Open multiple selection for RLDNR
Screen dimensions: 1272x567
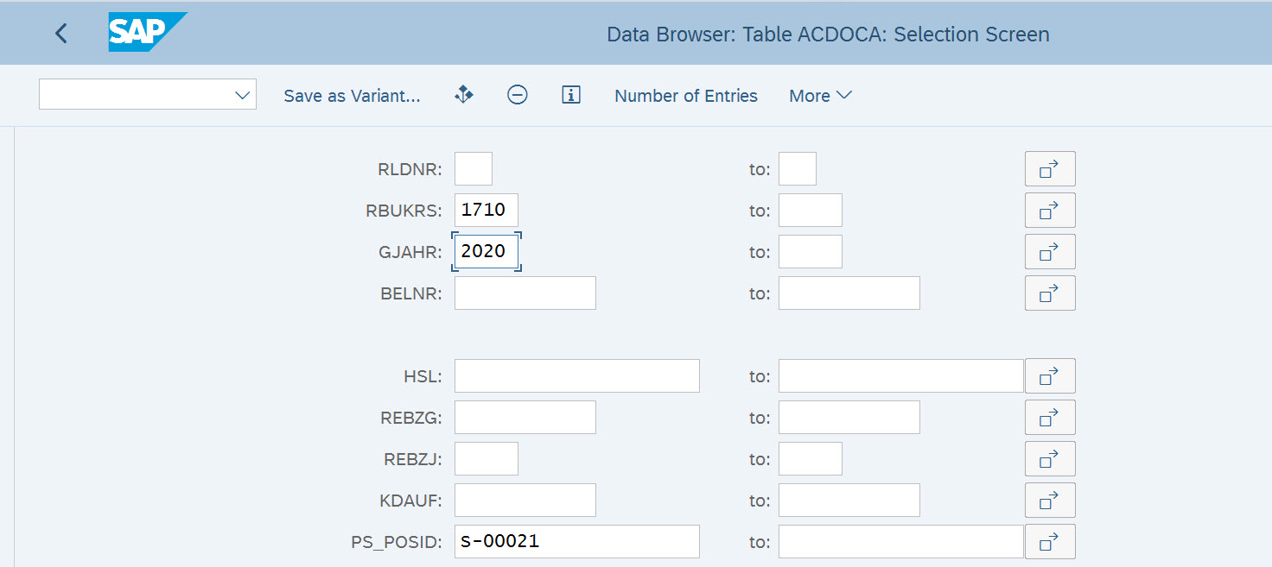[x=1049, y=169]
